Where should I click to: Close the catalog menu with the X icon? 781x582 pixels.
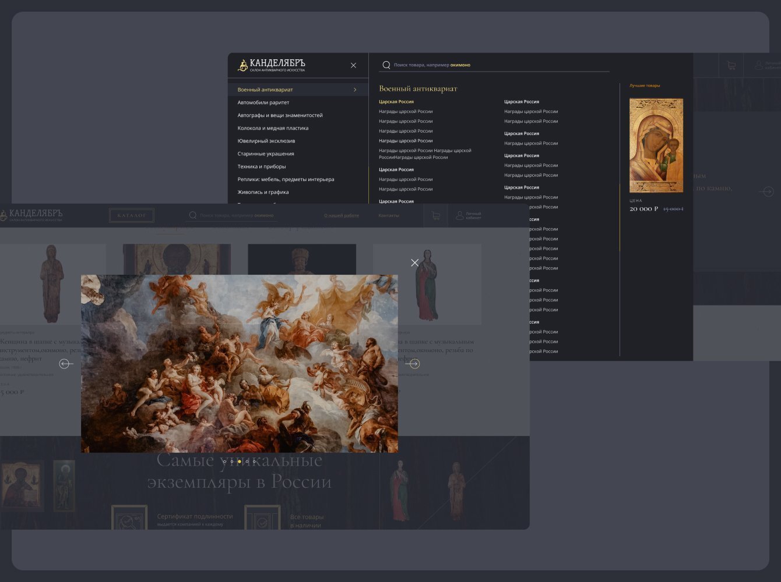(353, 65)
